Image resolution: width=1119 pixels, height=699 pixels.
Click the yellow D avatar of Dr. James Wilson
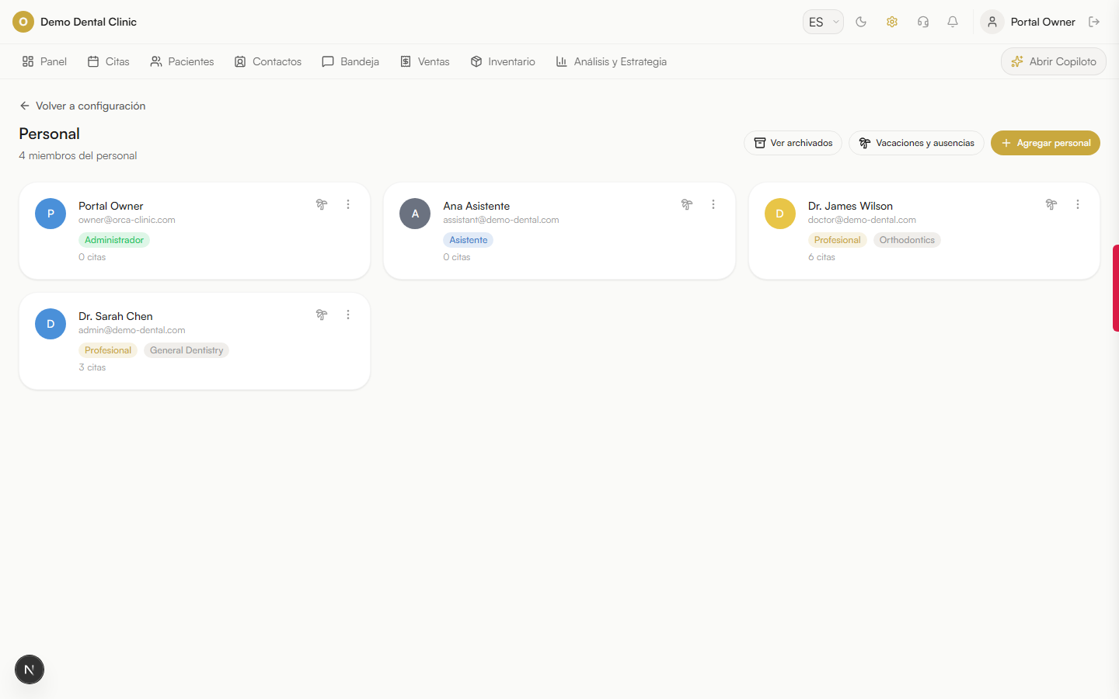tap(780, 214)
